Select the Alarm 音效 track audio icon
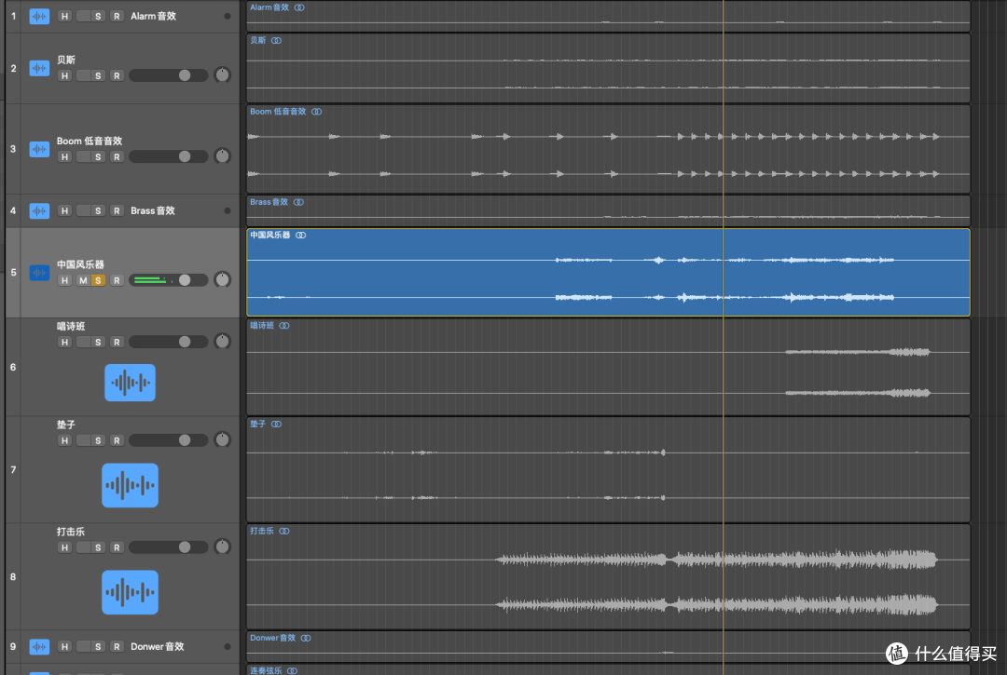 tap(39, 16)
